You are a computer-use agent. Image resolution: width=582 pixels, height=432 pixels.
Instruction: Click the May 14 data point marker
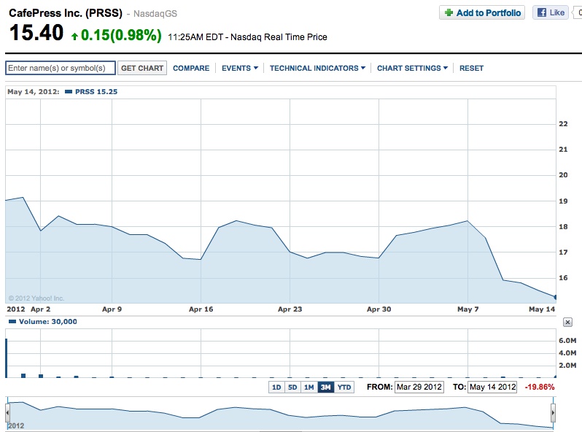[x=555, y=297]
